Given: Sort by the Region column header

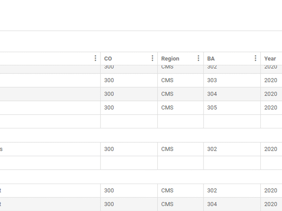Looking at the screenshot, I should click(x=170, y=59).
